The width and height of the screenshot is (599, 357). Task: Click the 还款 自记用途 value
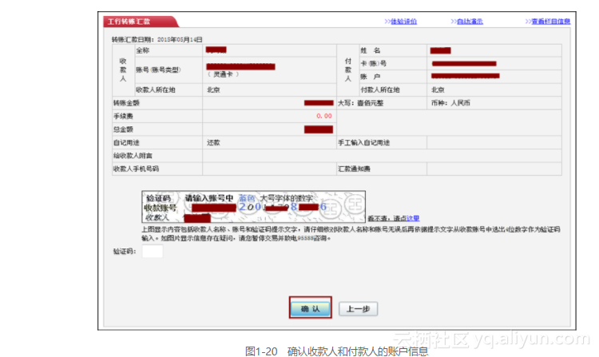coord(213,142)
